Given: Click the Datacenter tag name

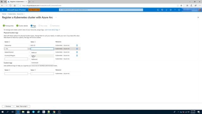Looking at the screenshot, I should [8, 46].
